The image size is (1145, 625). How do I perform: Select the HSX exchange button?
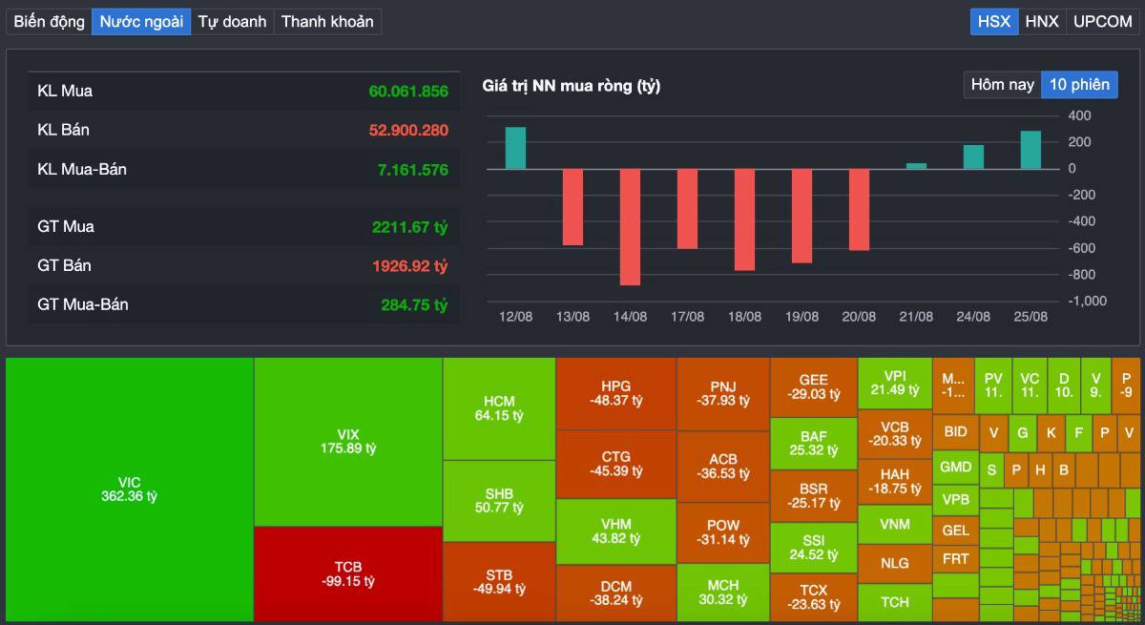pos(993,21)
